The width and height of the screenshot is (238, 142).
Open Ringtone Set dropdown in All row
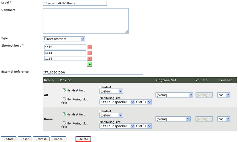[x=174, y=95]
